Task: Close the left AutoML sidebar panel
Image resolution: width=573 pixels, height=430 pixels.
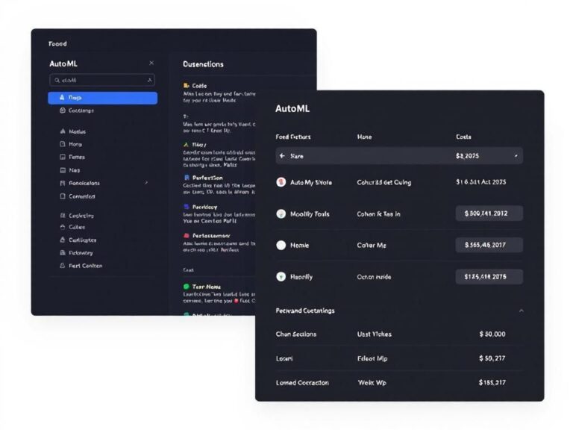Action: 151,63
